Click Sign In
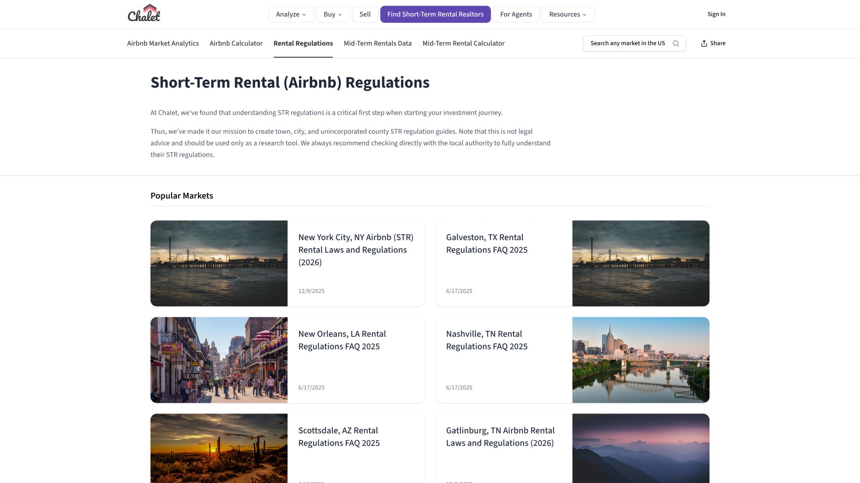 pyautogui.click(x=716, y=14)
